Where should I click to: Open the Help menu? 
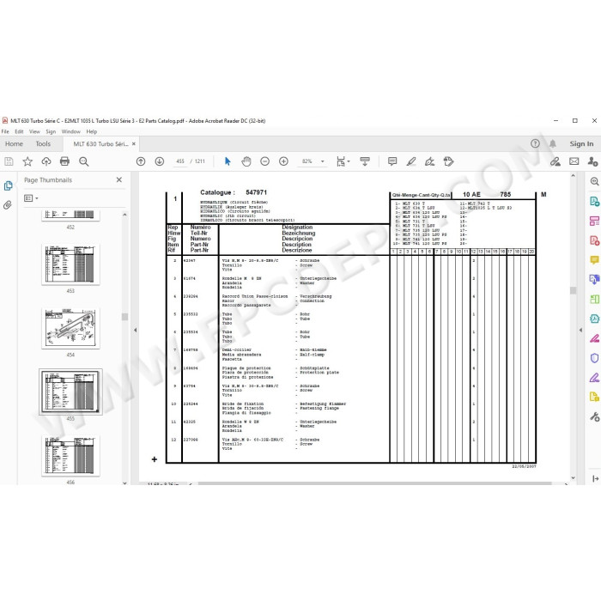pyautogui.click(x=92, y=131)
